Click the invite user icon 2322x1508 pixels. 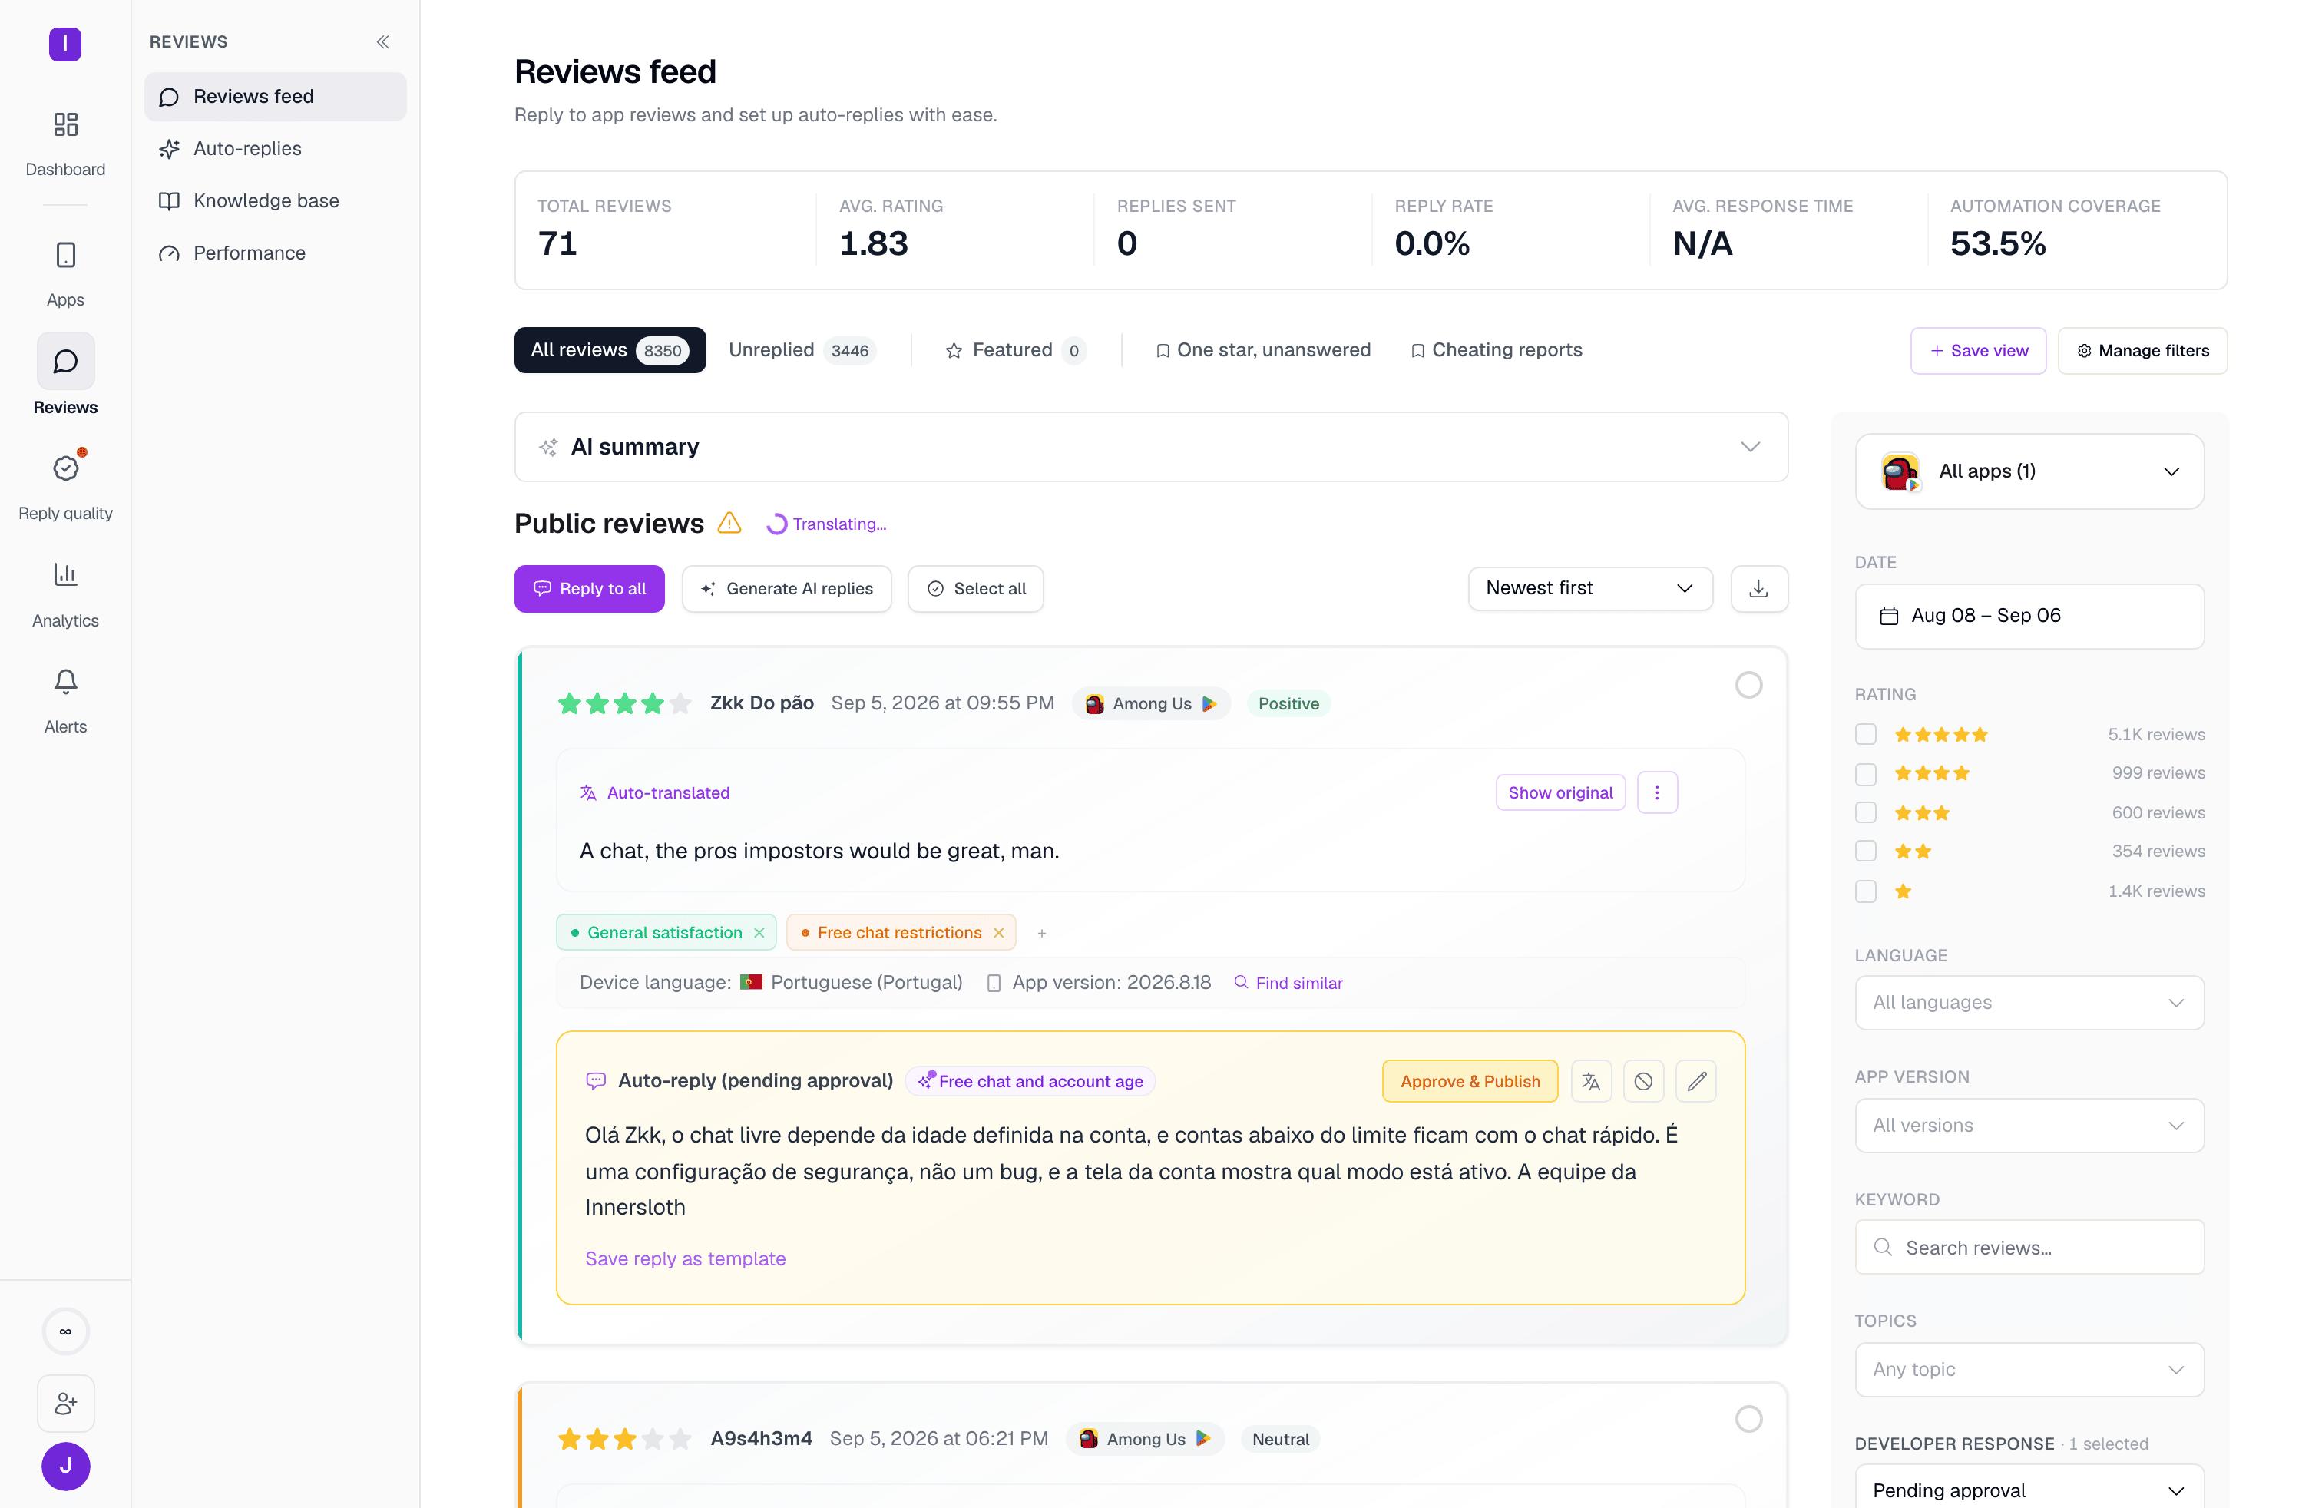click(65, 1404)
